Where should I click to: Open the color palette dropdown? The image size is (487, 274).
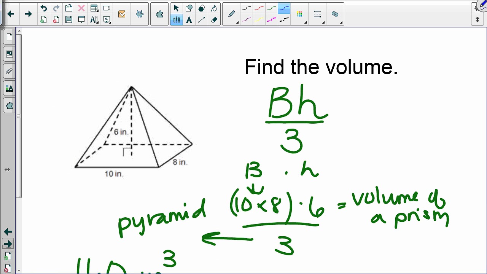(300, 14)
